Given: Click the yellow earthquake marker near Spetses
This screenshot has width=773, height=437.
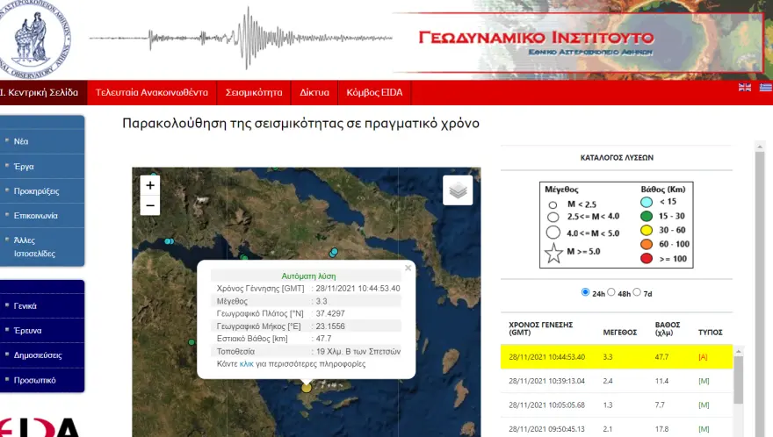Looking at the screenshot, I should click(307, 387).
